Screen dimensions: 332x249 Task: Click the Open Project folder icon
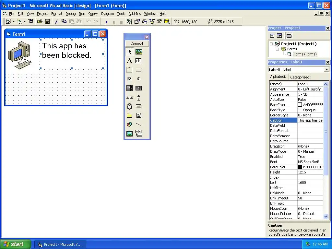pos(40,22)
